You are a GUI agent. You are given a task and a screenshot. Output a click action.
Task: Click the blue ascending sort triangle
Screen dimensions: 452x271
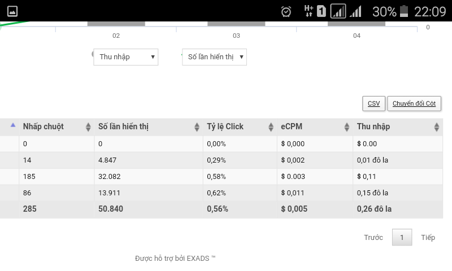tap(13, 125)
